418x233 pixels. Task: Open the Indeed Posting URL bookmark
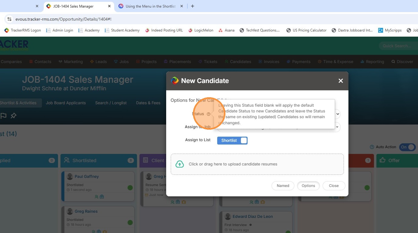click(164, 30)
